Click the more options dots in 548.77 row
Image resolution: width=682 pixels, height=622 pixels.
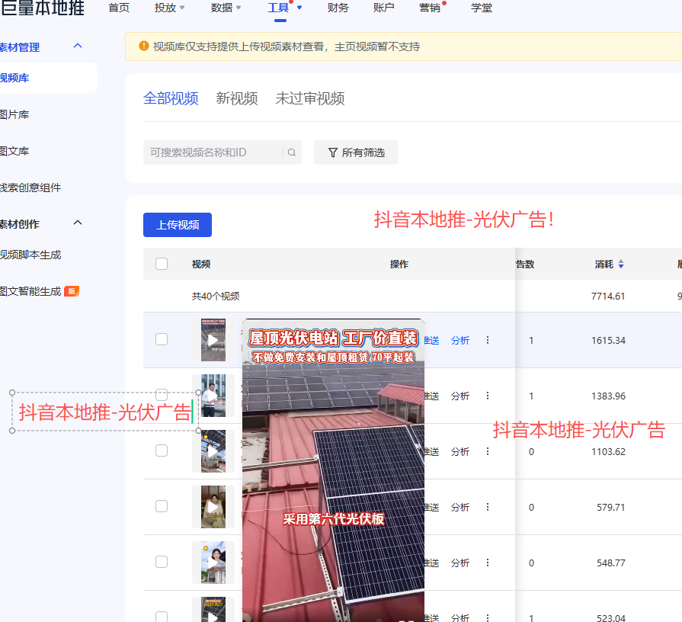tap(488, 563)
